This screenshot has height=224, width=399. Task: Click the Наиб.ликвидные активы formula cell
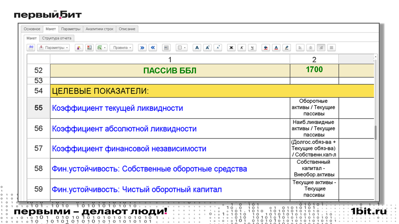tap(314, 128)
